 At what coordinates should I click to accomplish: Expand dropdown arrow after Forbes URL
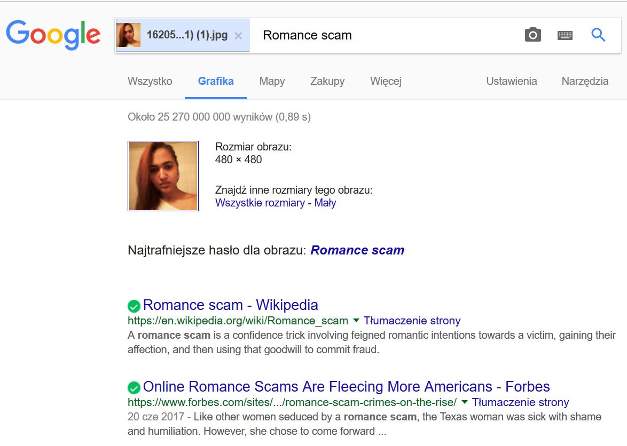pos(464,402)
